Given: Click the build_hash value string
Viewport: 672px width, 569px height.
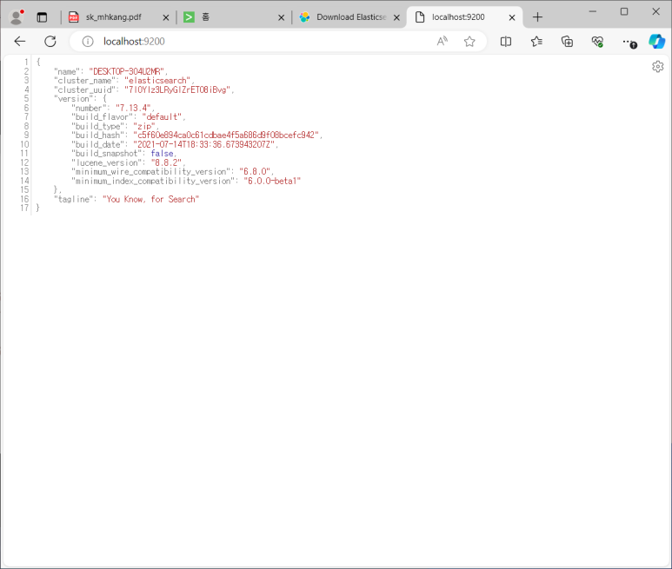Looking at the screenshot, I should click(226, 136).
